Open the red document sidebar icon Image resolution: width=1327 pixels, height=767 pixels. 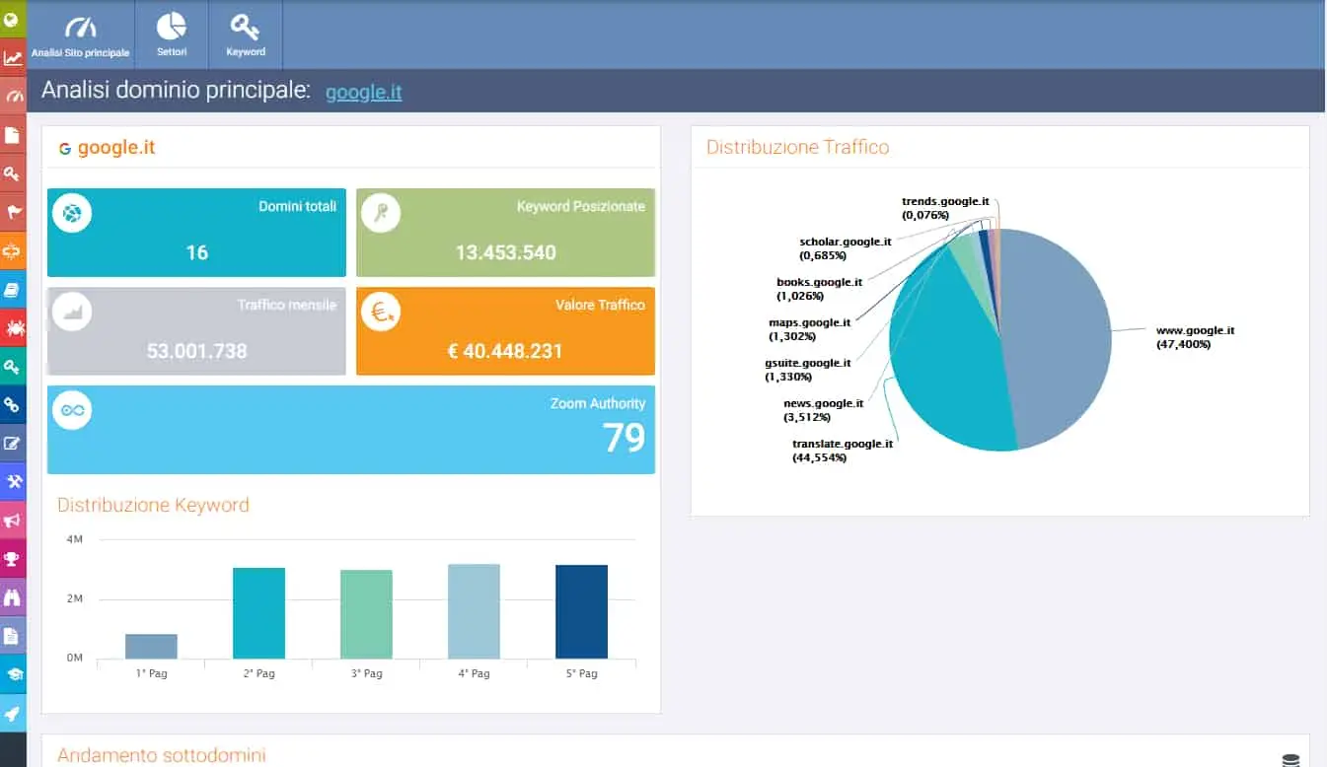tap(13, 134)
